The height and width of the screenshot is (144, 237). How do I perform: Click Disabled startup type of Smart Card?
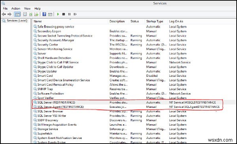tap(152, 76)
